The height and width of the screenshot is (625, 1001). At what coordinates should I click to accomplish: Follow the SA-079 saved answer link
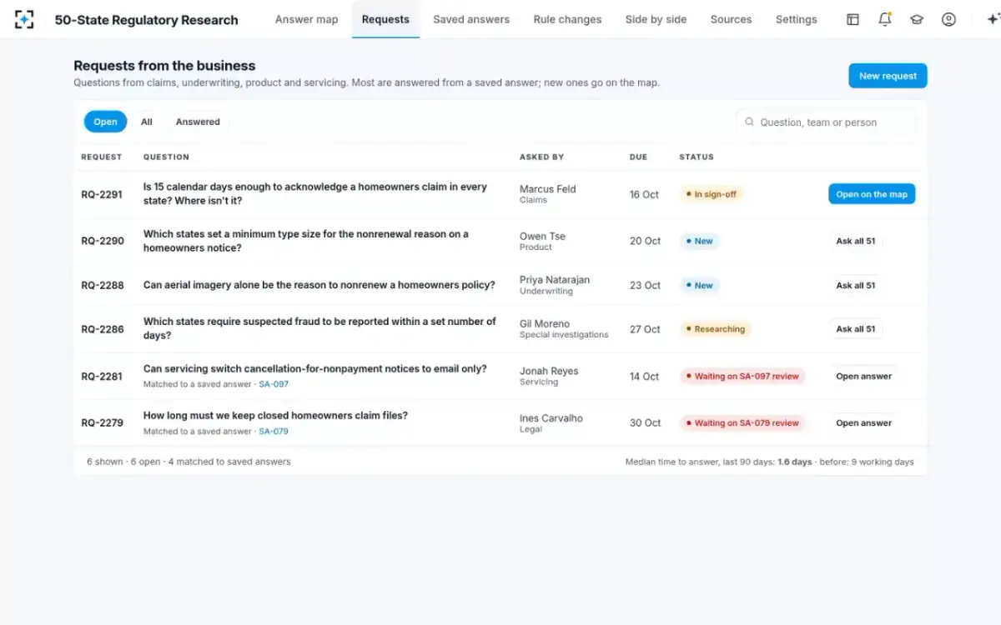pos(274,431)
